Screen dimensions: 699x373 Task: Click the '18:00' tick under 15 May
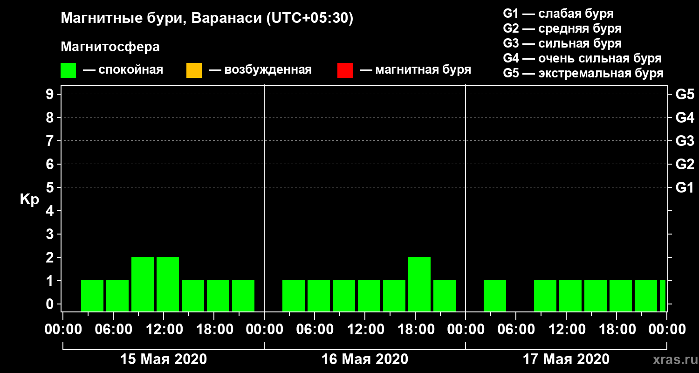click(x=214, y=330)
